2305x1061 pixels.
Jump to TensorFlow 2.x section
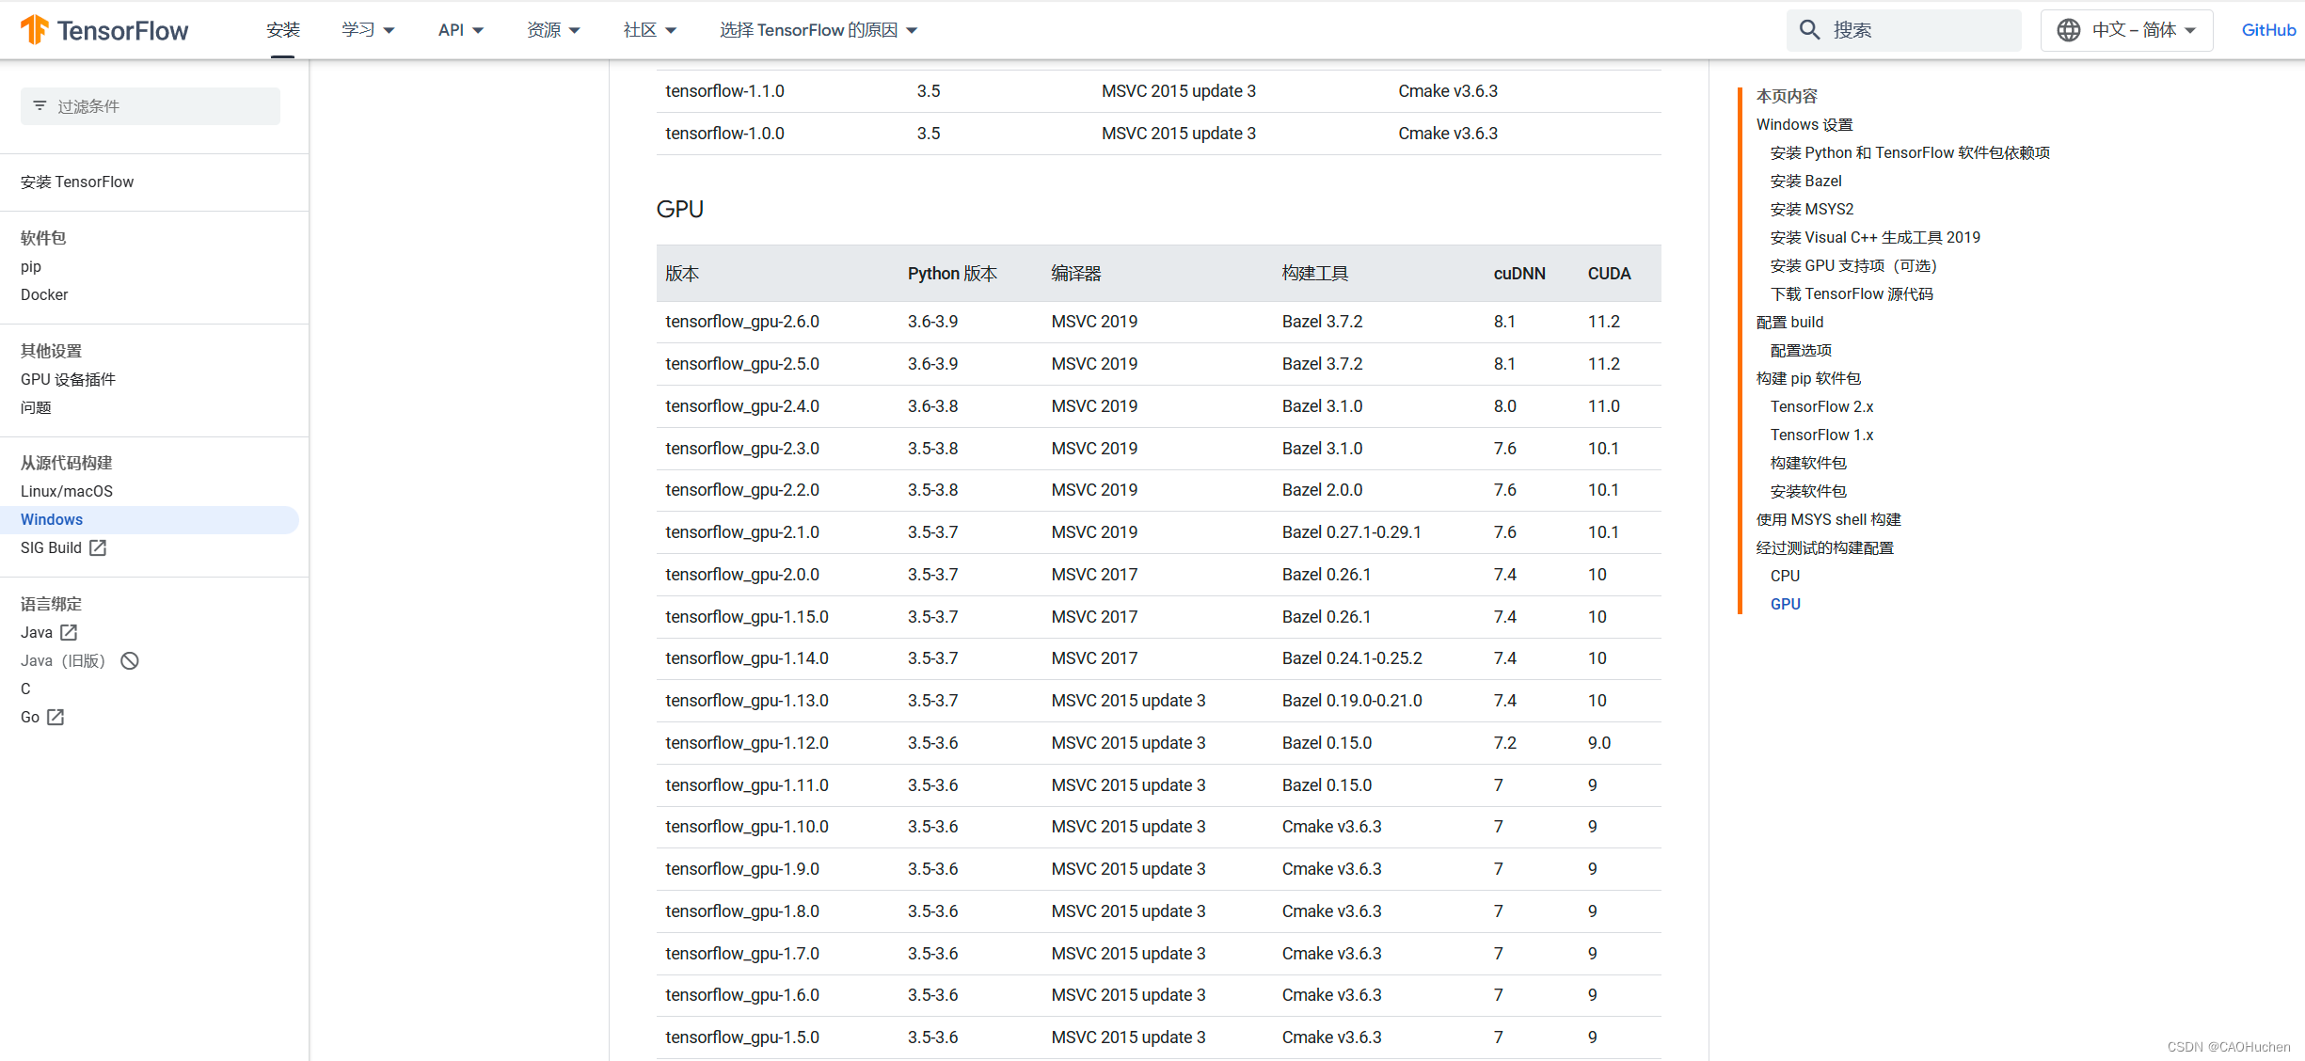[x=1821, y=406]
